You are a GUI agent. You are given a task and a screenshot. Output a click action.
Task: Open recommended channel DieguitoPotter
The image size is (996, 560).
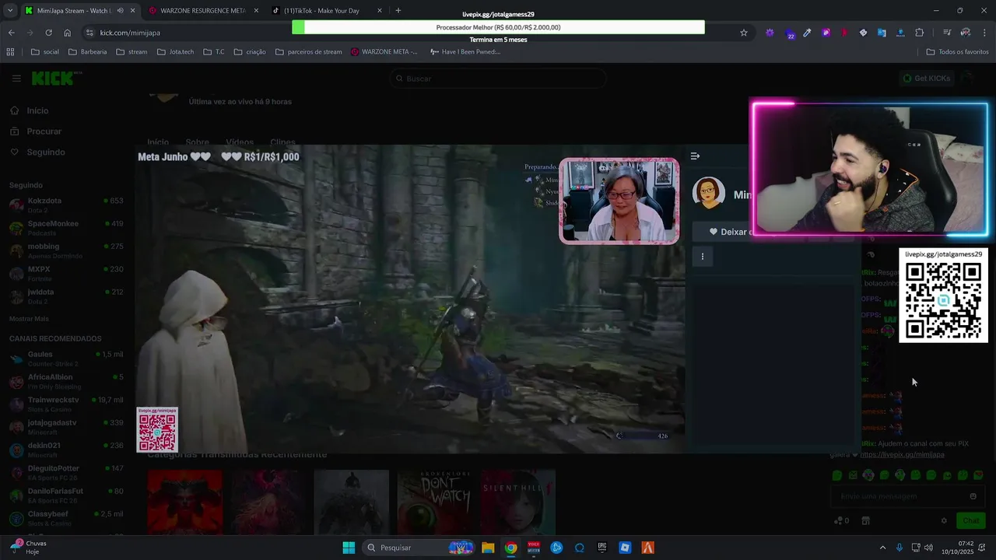tap(66, 471)
